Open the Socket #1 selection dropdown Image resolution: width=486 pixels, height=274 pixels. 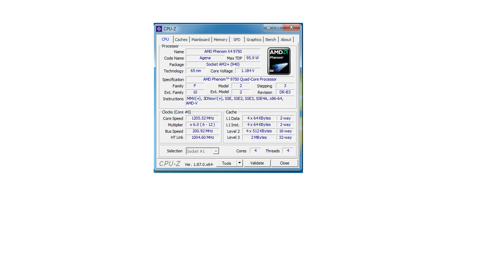coord(202,151)
